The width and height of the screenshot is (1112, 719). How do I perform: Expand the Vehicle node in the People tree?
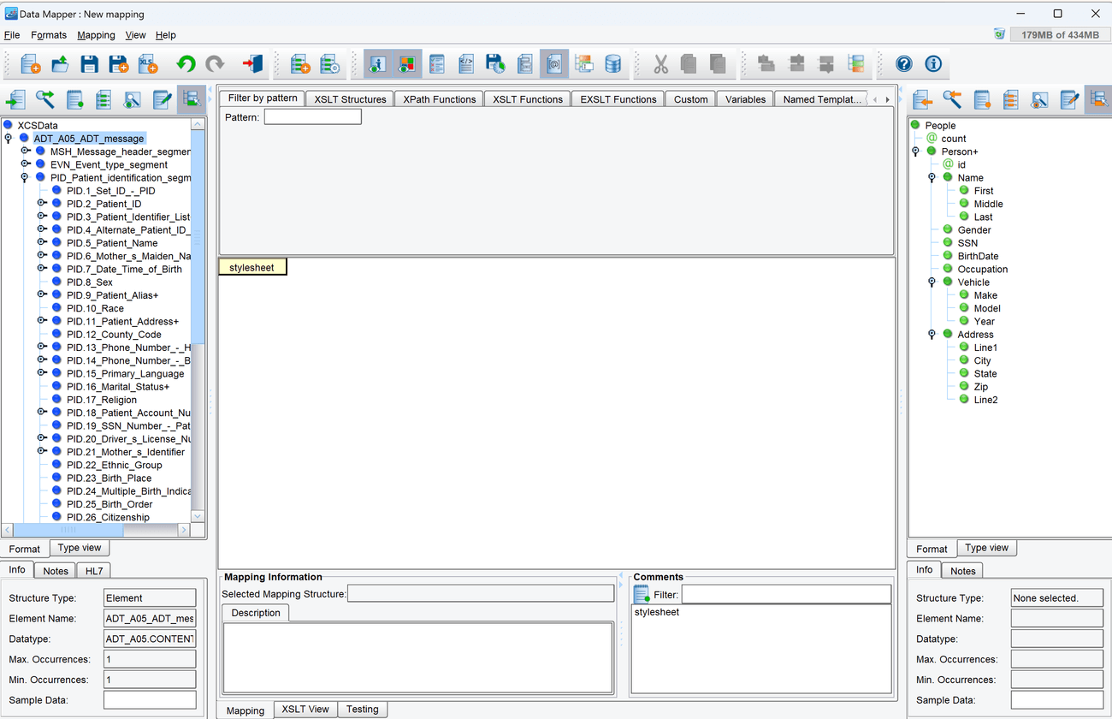click(x=931, y=282)
